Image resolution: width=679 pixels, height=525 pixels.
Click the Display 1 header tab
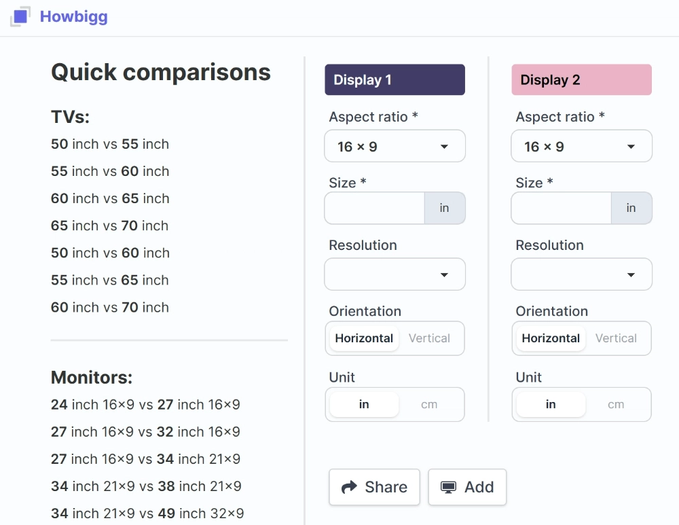coord(394,80)
